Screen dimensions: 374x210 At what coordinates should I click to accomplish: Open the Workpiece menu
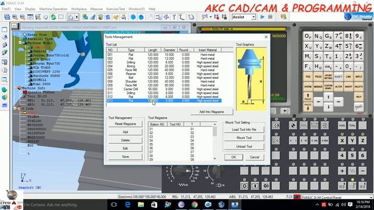(79, 9)
